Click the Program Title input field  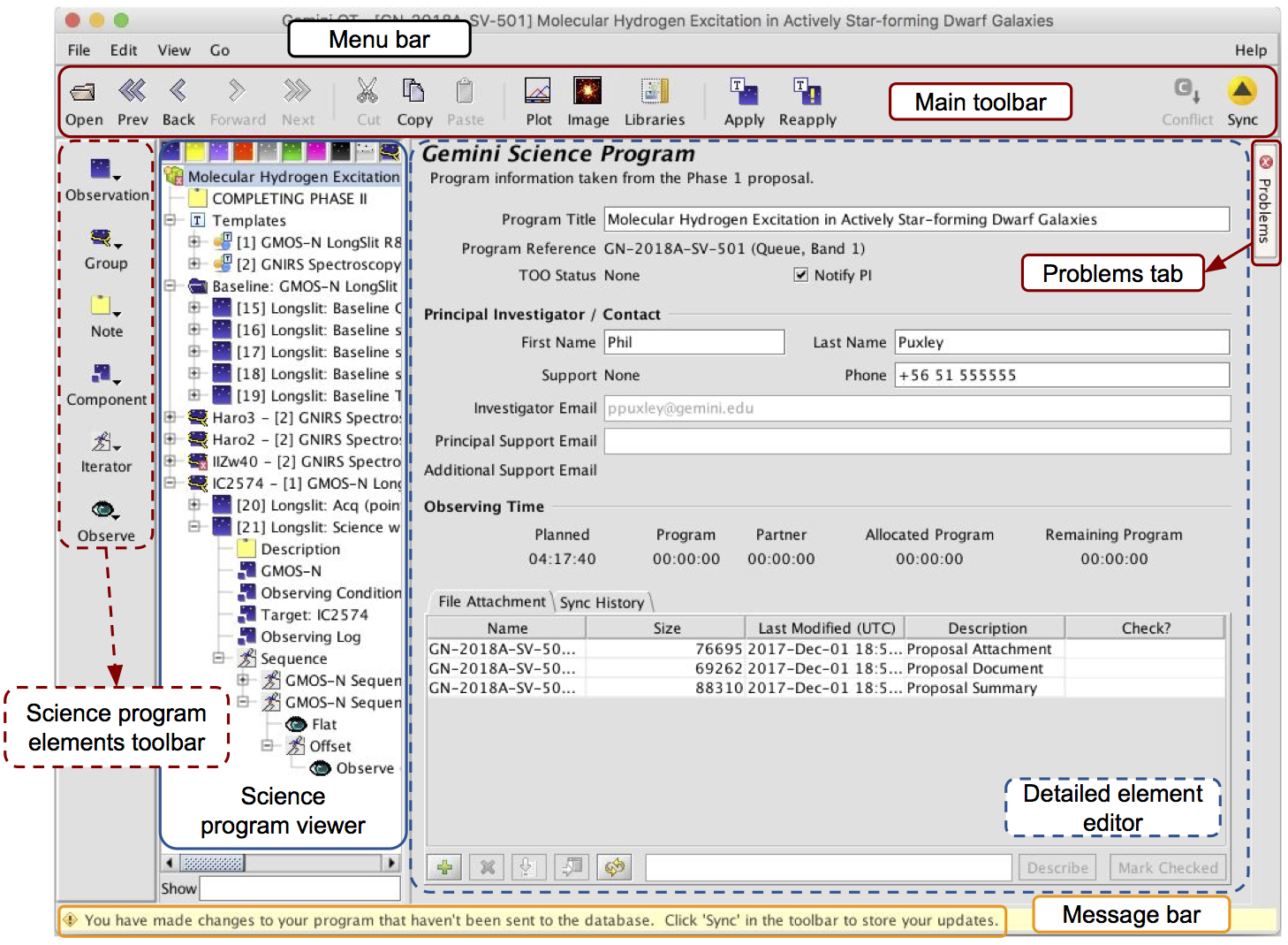[x=916, y=219]
